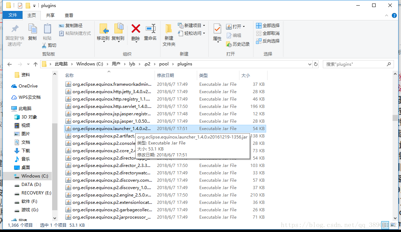Viewport: 401px width, 232px height.
Task: Open the Easy access (轻松访问) dropdown
Action: pos(204,33)
